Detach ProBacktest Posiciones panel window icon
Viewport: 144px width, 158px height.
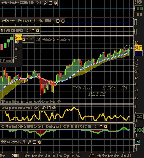pyautogui.click(x=58, y=21)
